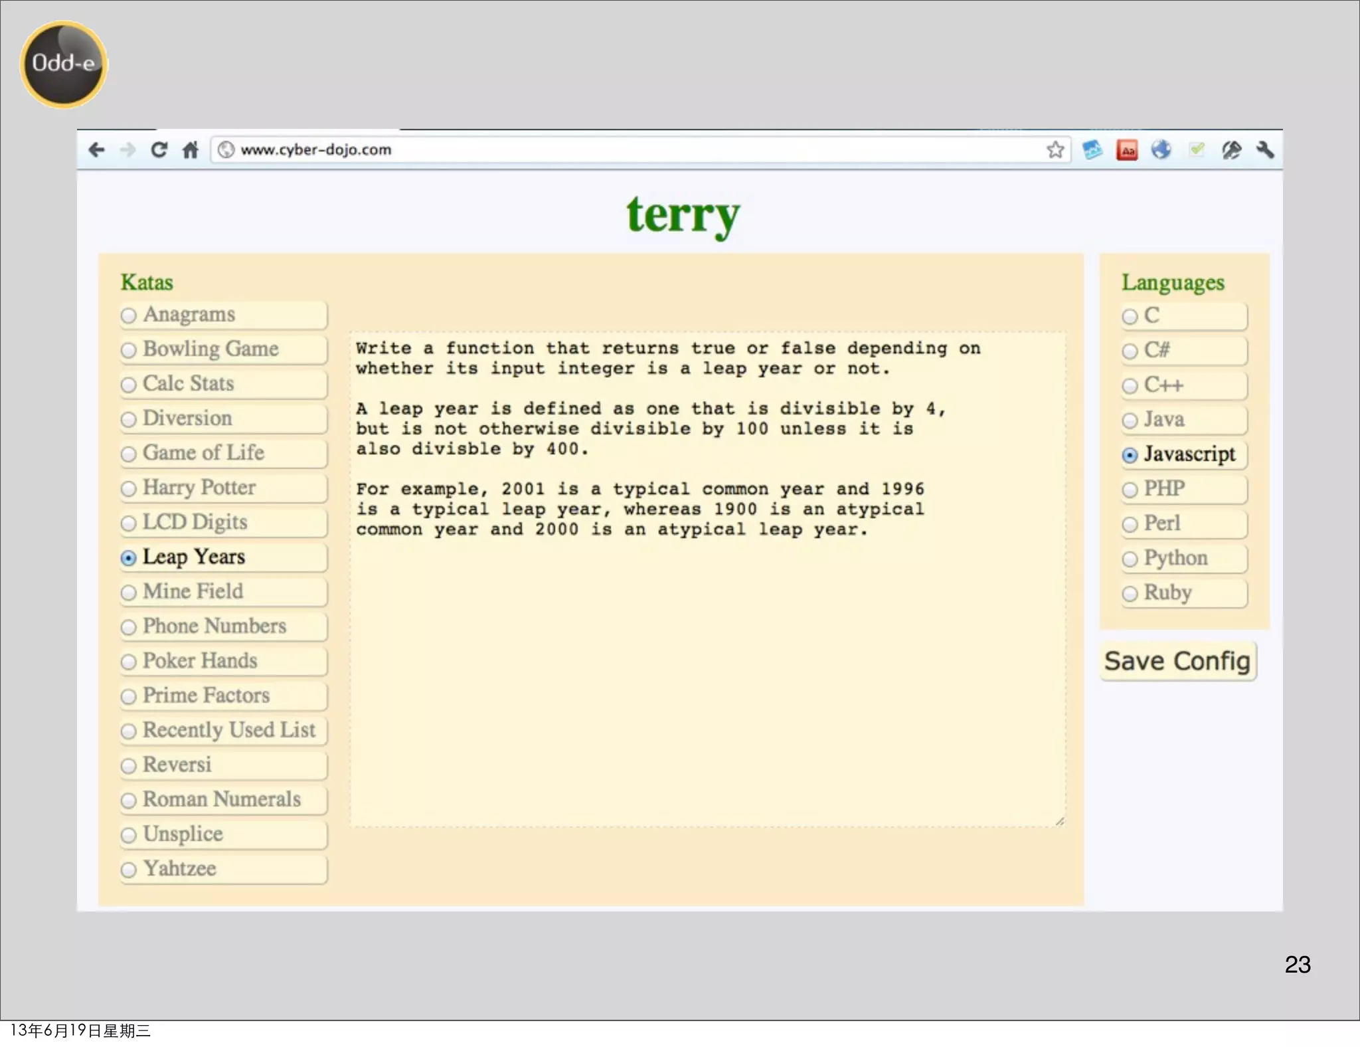Click the green checkmark extension icon
The height and width of the screenshot is (1047, 1360).
coord(1197,149)
